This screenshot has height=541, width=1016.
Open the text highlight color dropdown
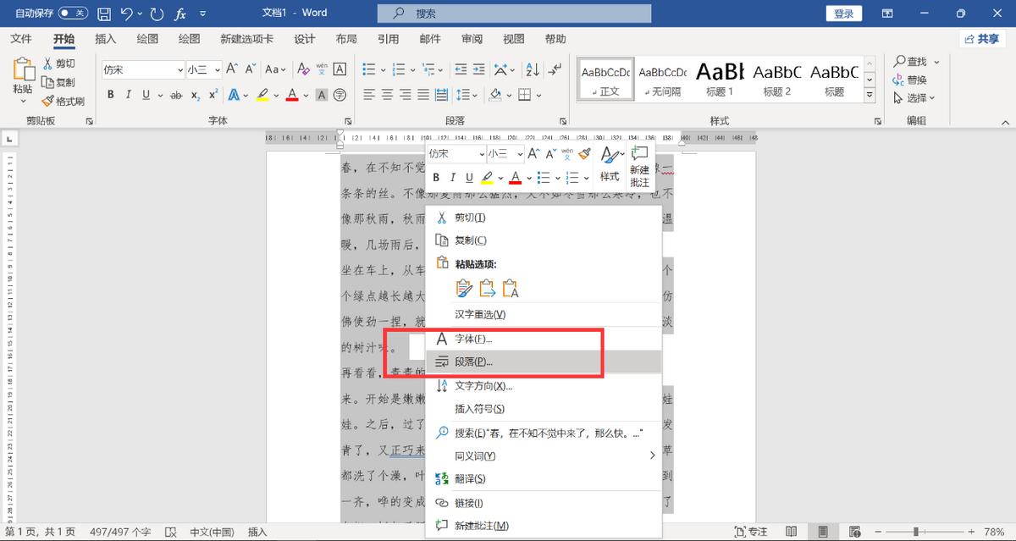275,96
